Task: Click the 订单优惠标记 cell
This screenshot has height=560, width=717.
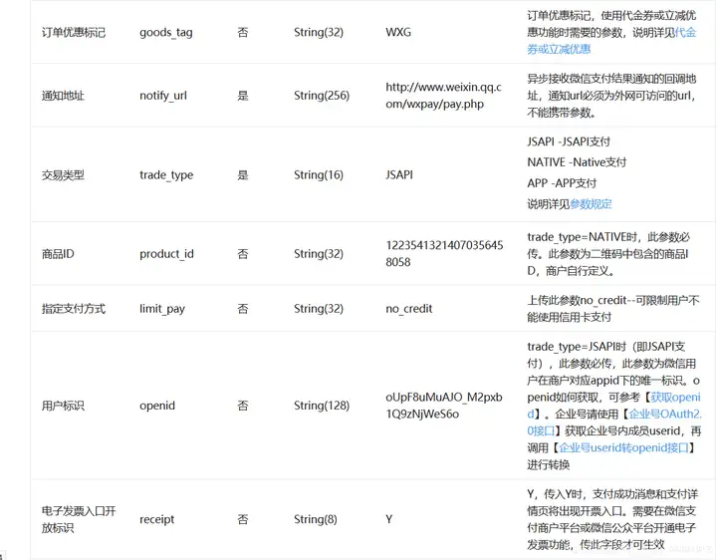Action: (x=74, y=33)
